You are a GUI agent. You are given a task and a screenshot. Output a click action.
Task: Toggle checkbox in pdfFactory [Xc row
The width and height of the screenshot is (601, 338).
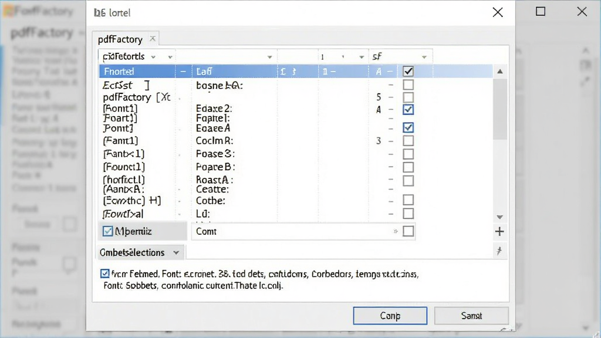[408, 97]
